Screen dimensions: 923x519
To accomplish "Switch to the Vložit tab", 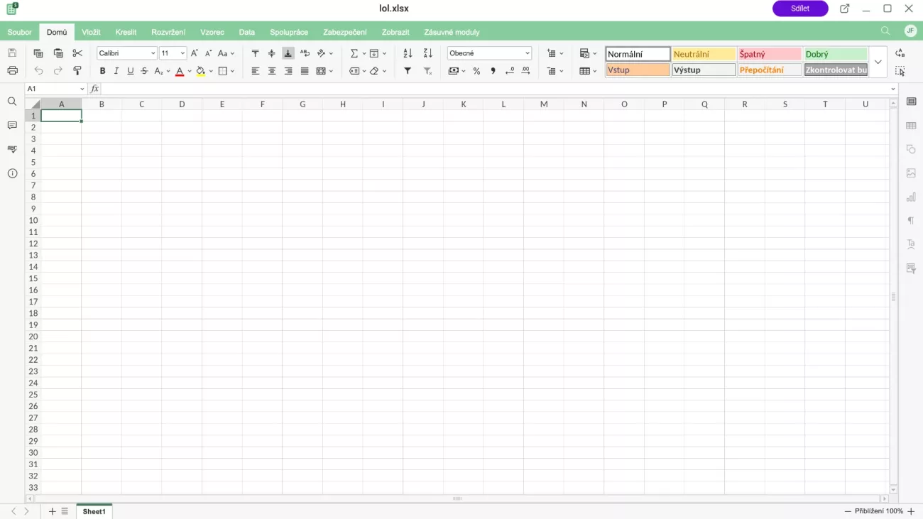I will point(91,32).
